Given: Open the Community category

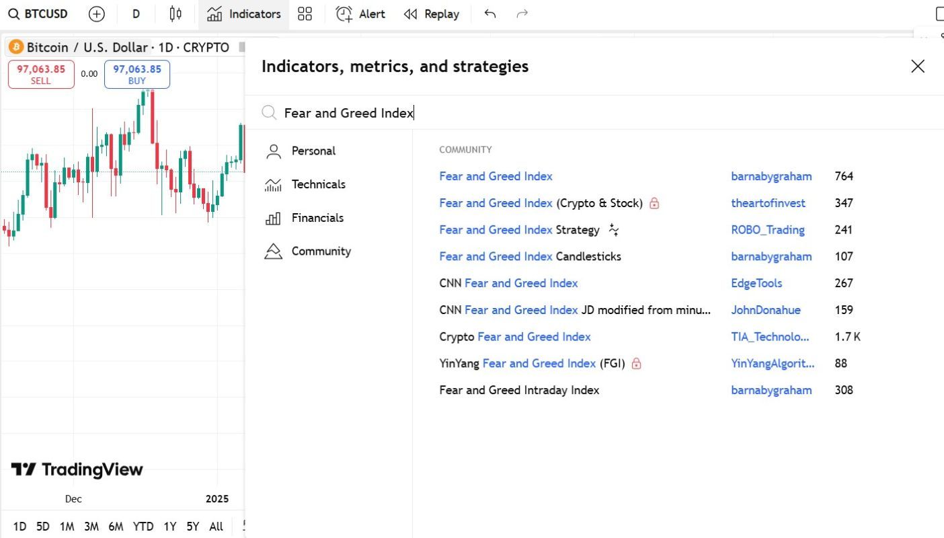Looking at the screenshot, I should 308,251.
